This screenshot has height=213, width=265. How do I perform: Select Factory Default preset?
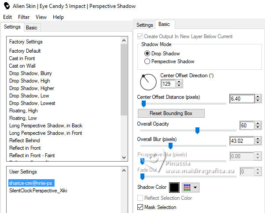(25, 51)
